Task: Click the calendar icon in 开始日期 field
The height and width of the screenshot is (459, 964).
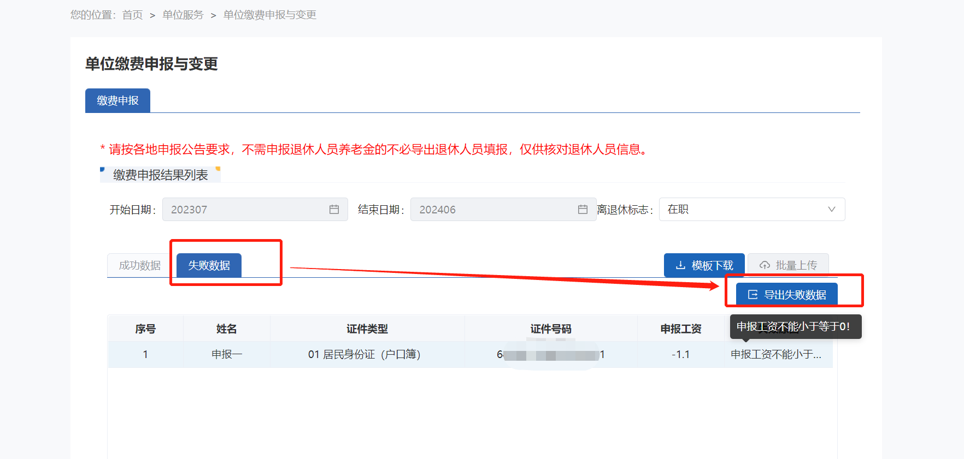Action: click(334, 210)
